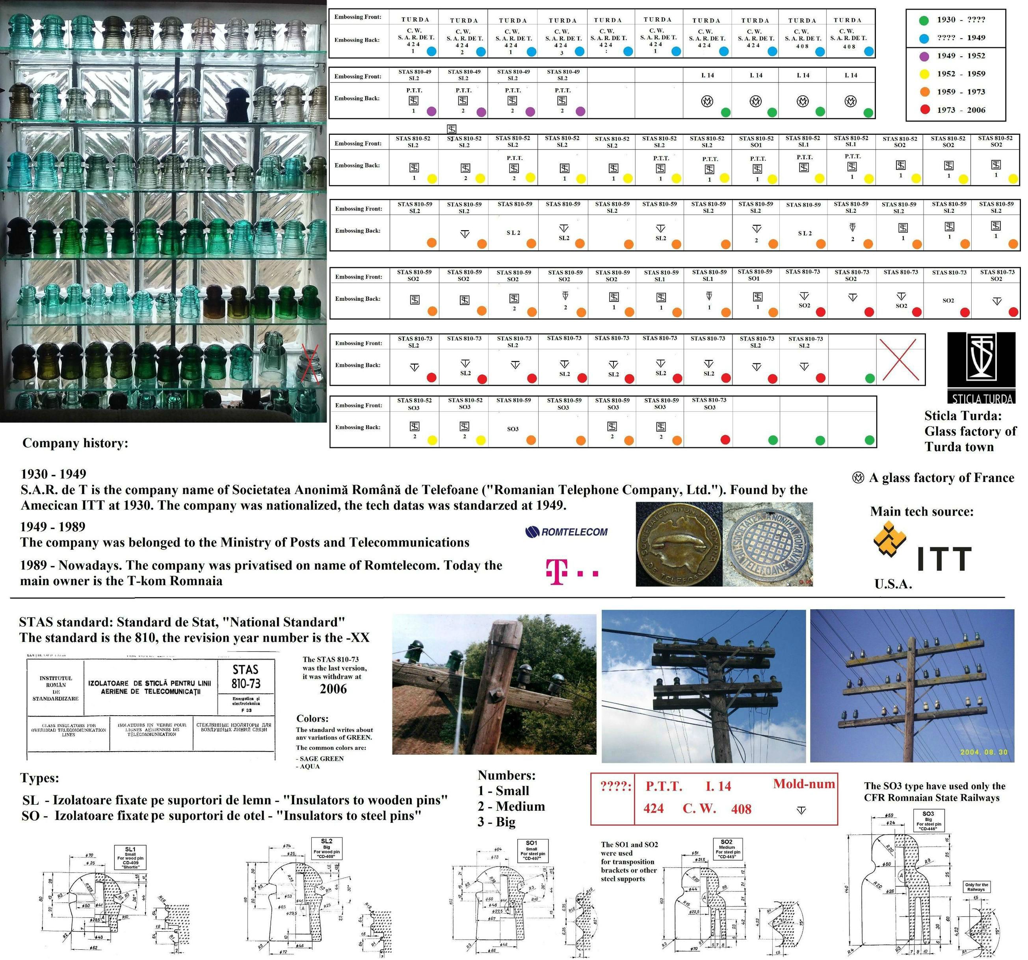Click the "Main tech source:" label
Viewport: 1028px width, 960px height.
tap(922, 512)
